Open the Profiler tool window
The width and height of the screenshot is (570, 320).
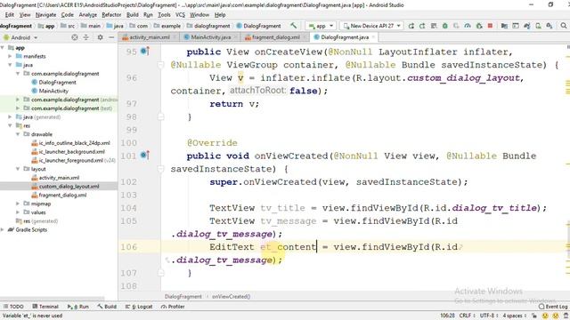[x=173, y=307]
